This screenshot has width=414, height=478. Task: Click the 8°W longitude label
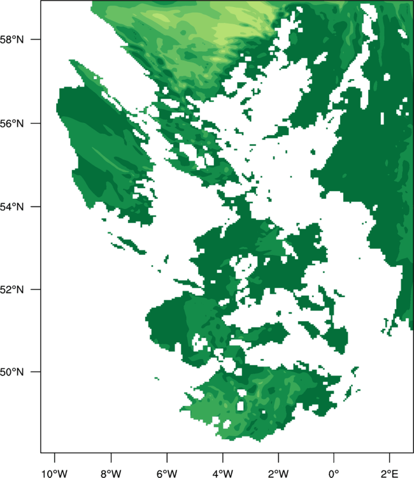pos(111,474)
